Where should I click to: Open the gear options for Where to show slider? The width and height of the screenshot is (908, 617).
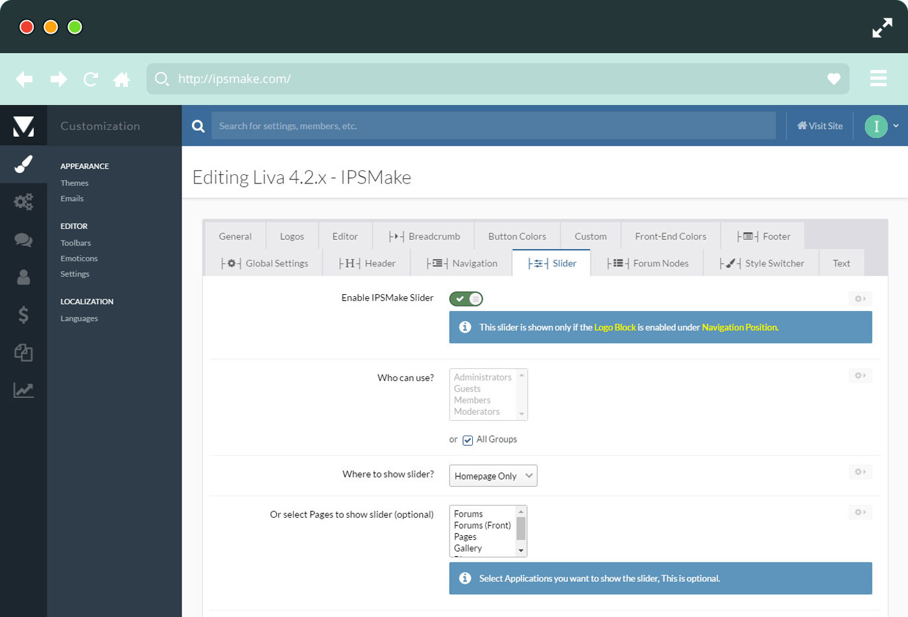point(860,472)
